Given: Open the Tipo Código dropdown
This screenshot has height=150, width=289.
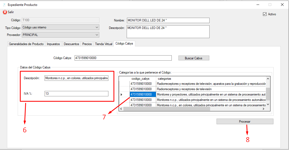Looking at the screenshot, I should tap(60, 27).
